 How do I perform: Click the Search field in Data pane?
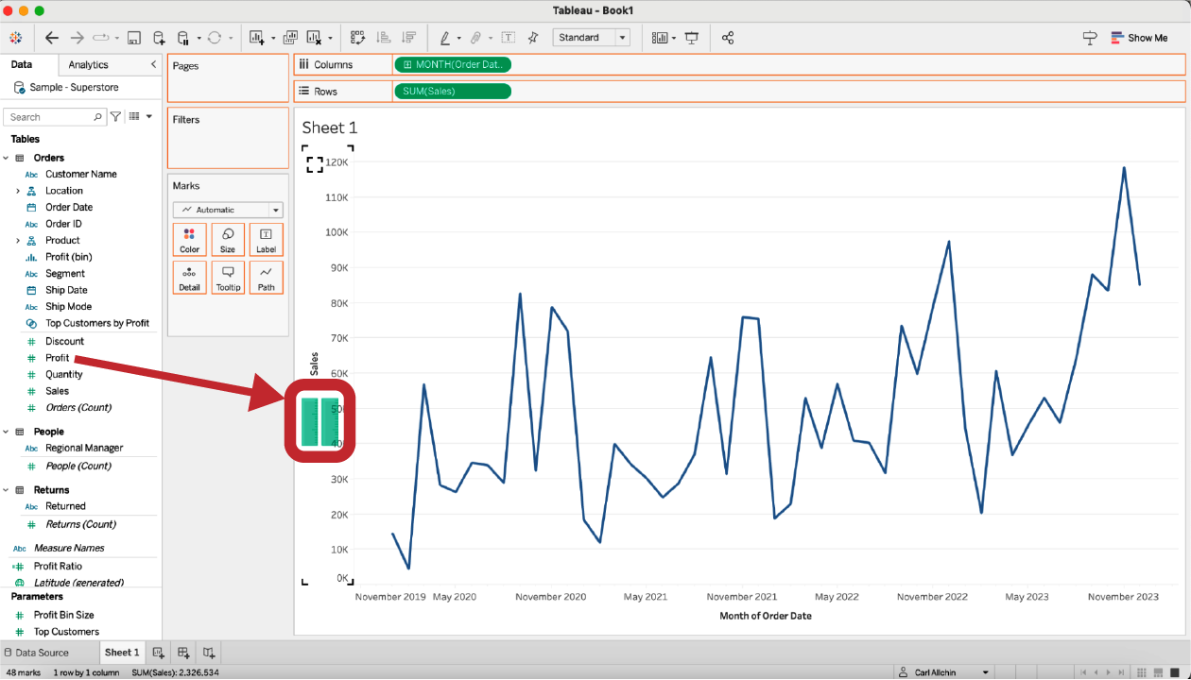(55, 117)
